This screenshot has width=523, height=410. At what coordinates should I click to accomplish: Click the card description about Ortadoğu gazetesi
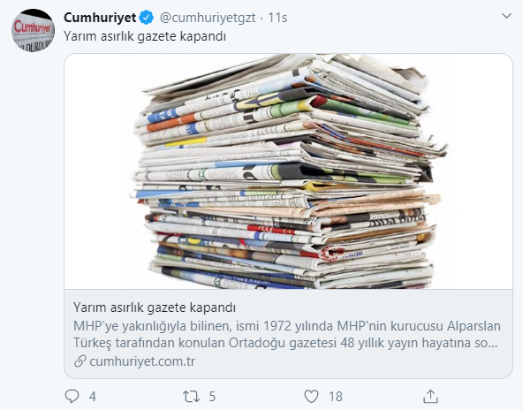(287, 334)
